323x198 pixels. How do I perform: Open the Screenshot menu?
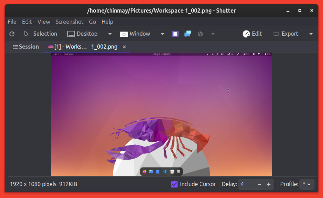tap(69, 22)
